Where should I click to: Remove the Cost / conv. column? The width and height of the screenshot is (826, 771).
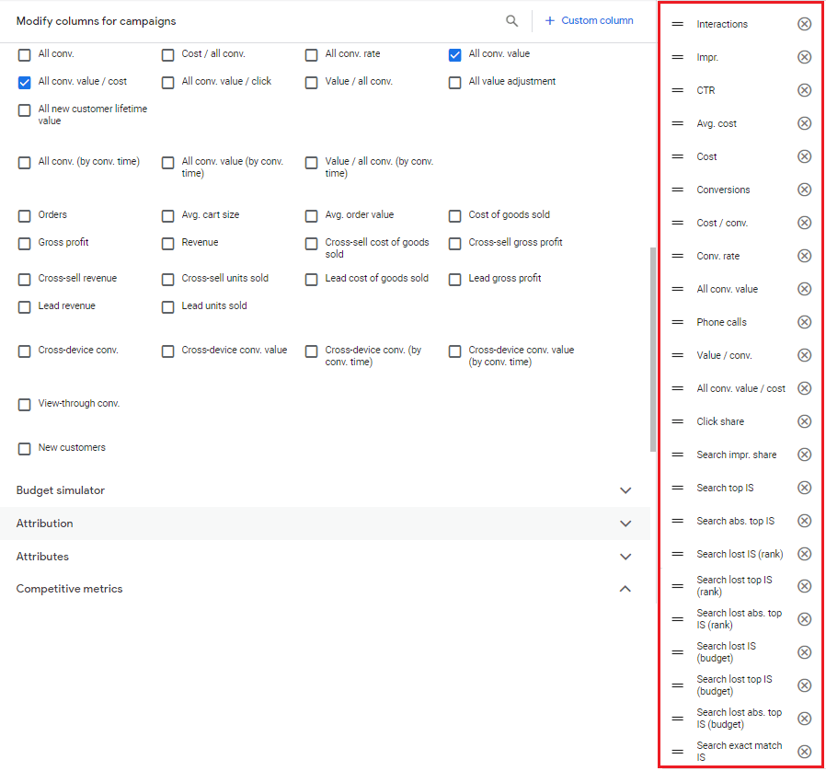click(x=804, y=223)
